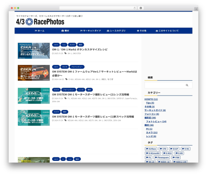
Task: Open the レースカテゴリ navigation menu
Action: (x=116, y=31)
